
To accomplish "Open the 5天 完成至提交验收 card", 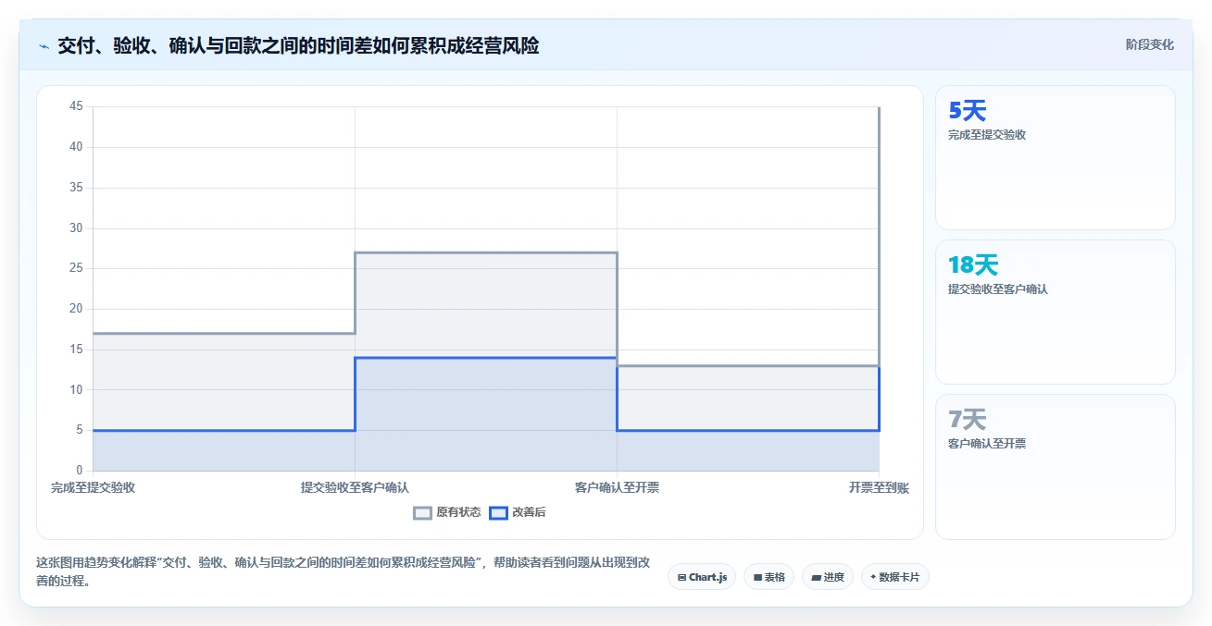I will tap(1056, 157).
